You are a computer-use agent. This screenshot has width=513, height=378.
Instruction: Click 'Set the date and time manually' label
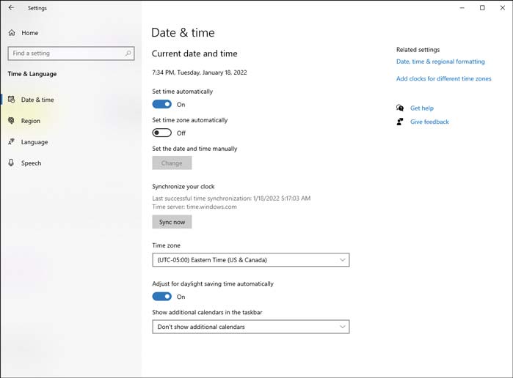click(x=194, y=149)
